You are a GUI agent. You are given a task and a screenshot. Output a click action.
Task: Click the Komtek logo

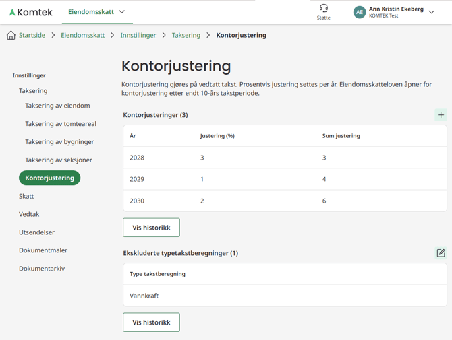coord(31,12)
